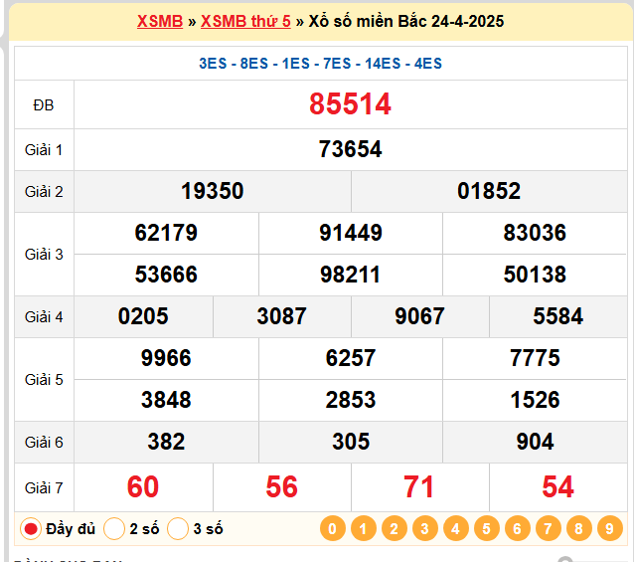
Task: Click the Giải 7 number 60
Action: pyautogui.click(x=143, y=487)
